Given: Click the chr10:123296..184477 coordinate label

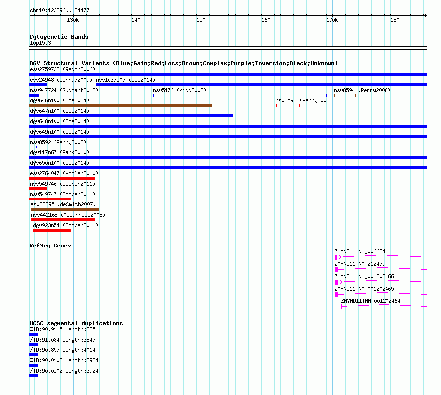Looking at the screenshot, I should tap(59, 11).
